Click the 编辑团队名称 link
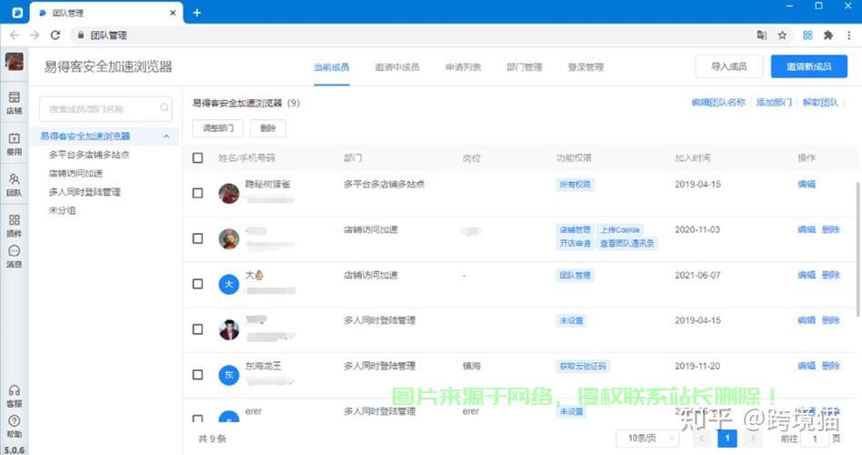 coord(718,102)
